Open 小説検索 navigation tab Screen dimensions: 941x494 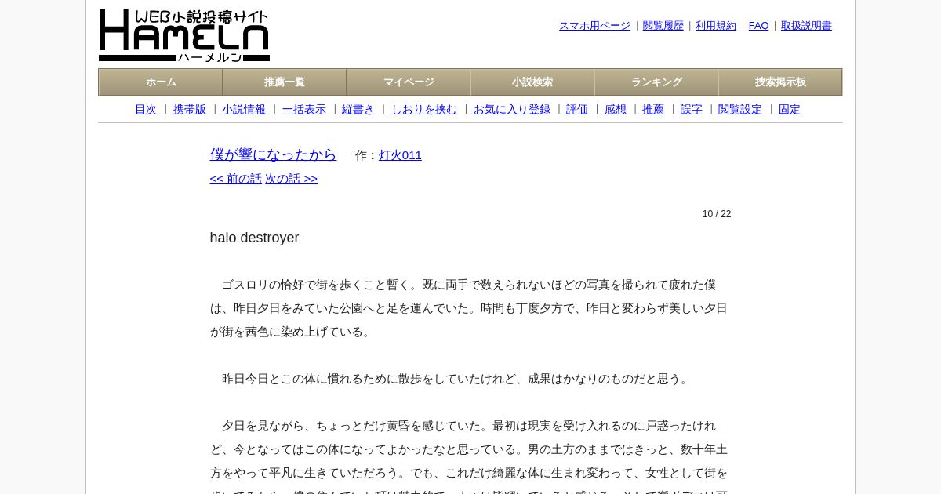532,82
